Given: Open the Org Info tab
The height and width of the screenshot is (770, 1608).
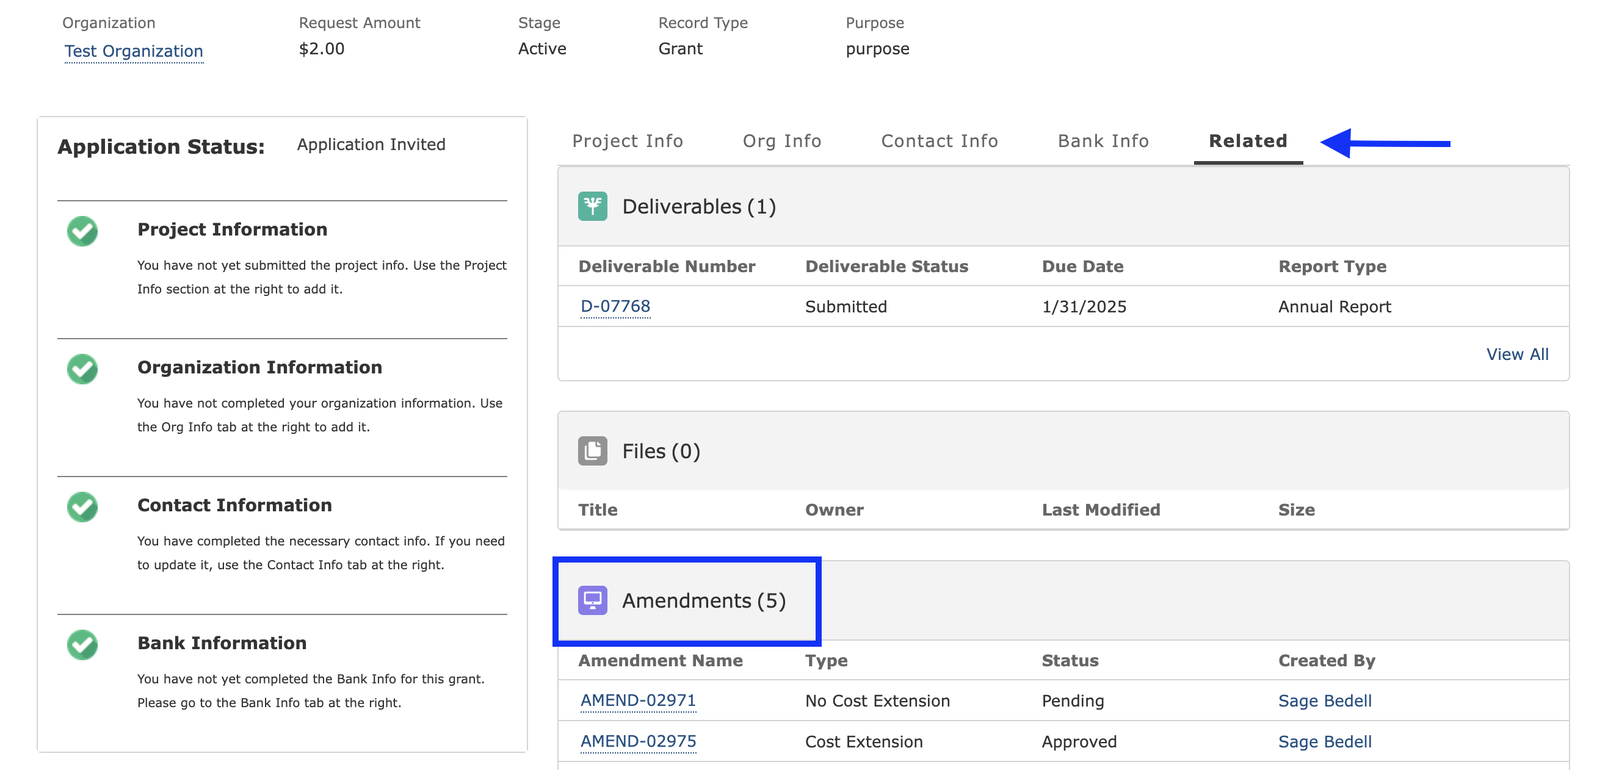Looking at the screenshot, I should pyautogui.click(x=781, y=142).
